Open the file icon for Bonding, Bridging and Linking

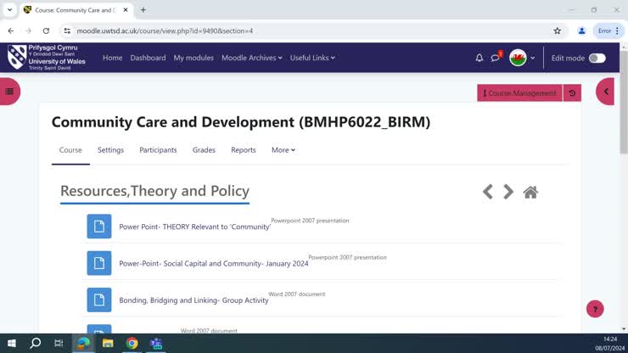pos(99,300)
